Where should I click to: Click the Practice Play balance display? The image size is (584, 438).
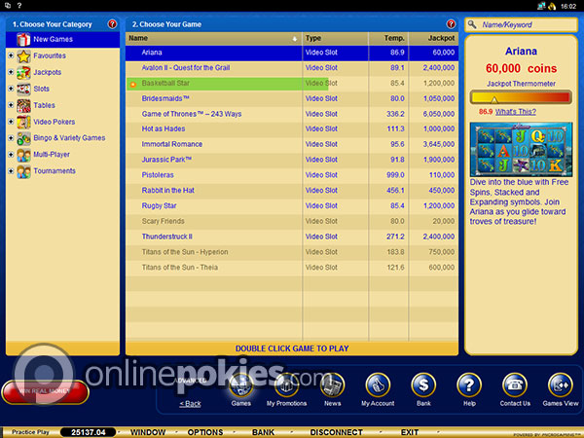pos(89,432)
